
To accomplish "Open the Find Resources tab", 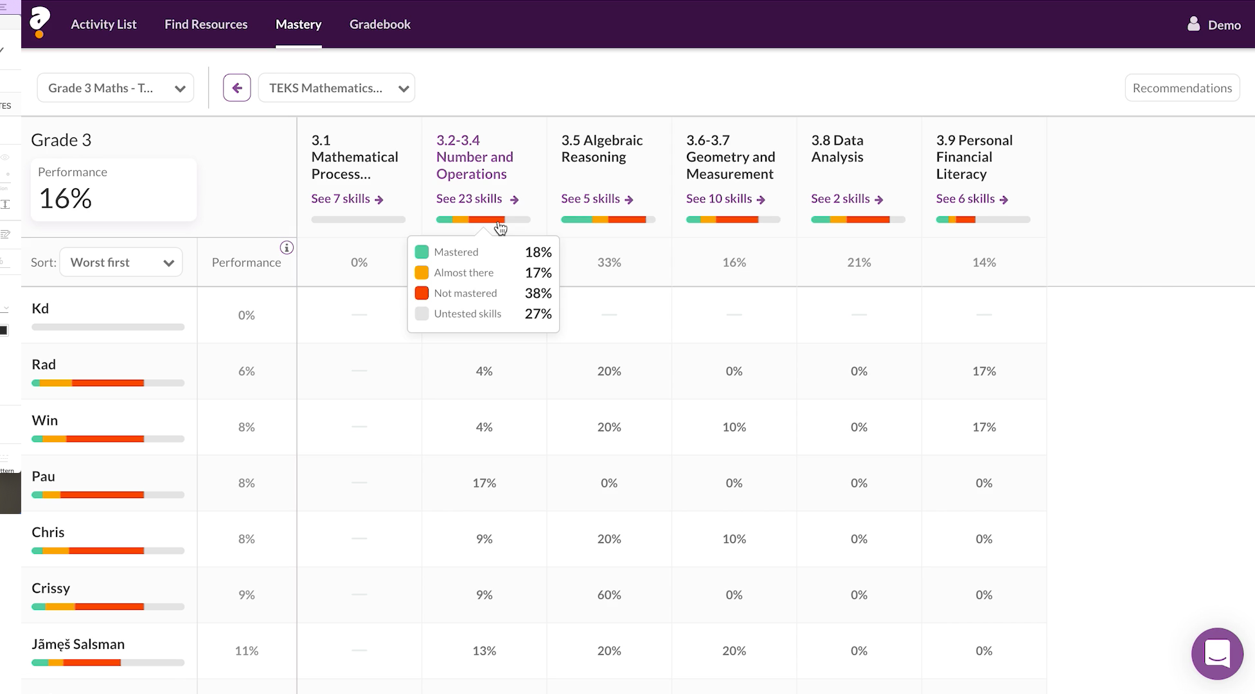I will tap(206, 24).
